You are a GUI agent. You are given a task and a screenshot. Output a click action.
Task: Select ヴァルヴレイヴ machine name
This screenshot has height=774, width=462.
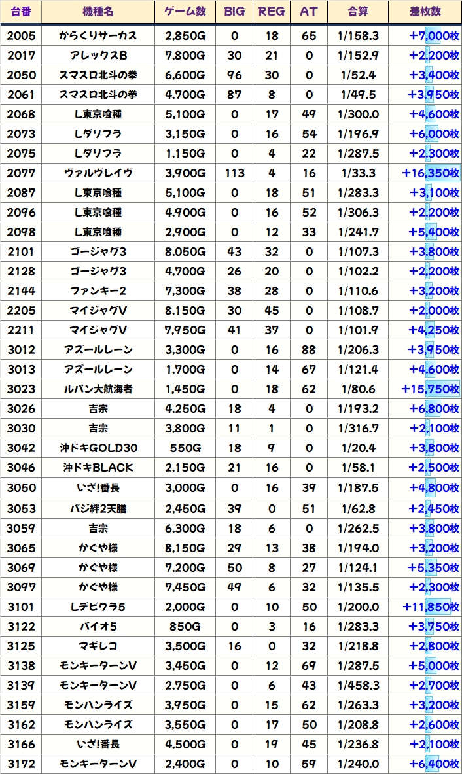click(98, 173)
